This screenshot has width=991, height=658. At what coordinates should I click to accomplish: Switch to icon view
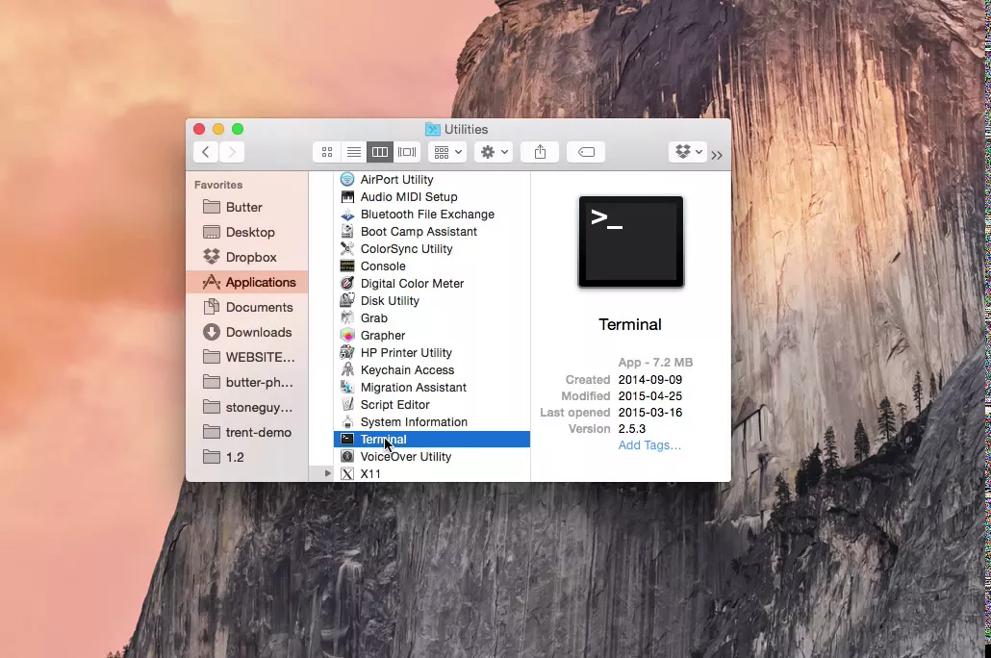click(x=327, y=152)
